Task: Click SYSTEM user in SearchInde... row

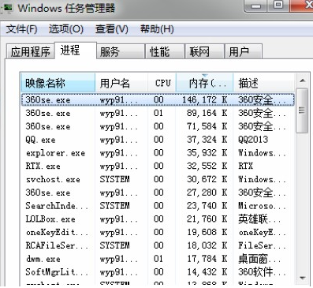Action: (114, 206)
